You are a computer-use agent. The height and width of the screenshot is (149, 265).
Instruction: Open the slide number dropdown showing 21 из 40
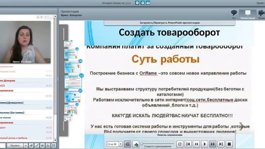(120, 144)
